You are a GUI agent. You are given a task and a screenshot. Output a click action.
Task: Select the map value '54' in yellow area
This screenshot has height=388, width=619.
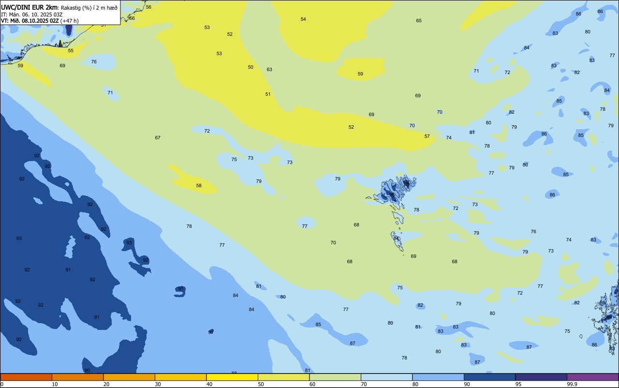click(303, 19)
